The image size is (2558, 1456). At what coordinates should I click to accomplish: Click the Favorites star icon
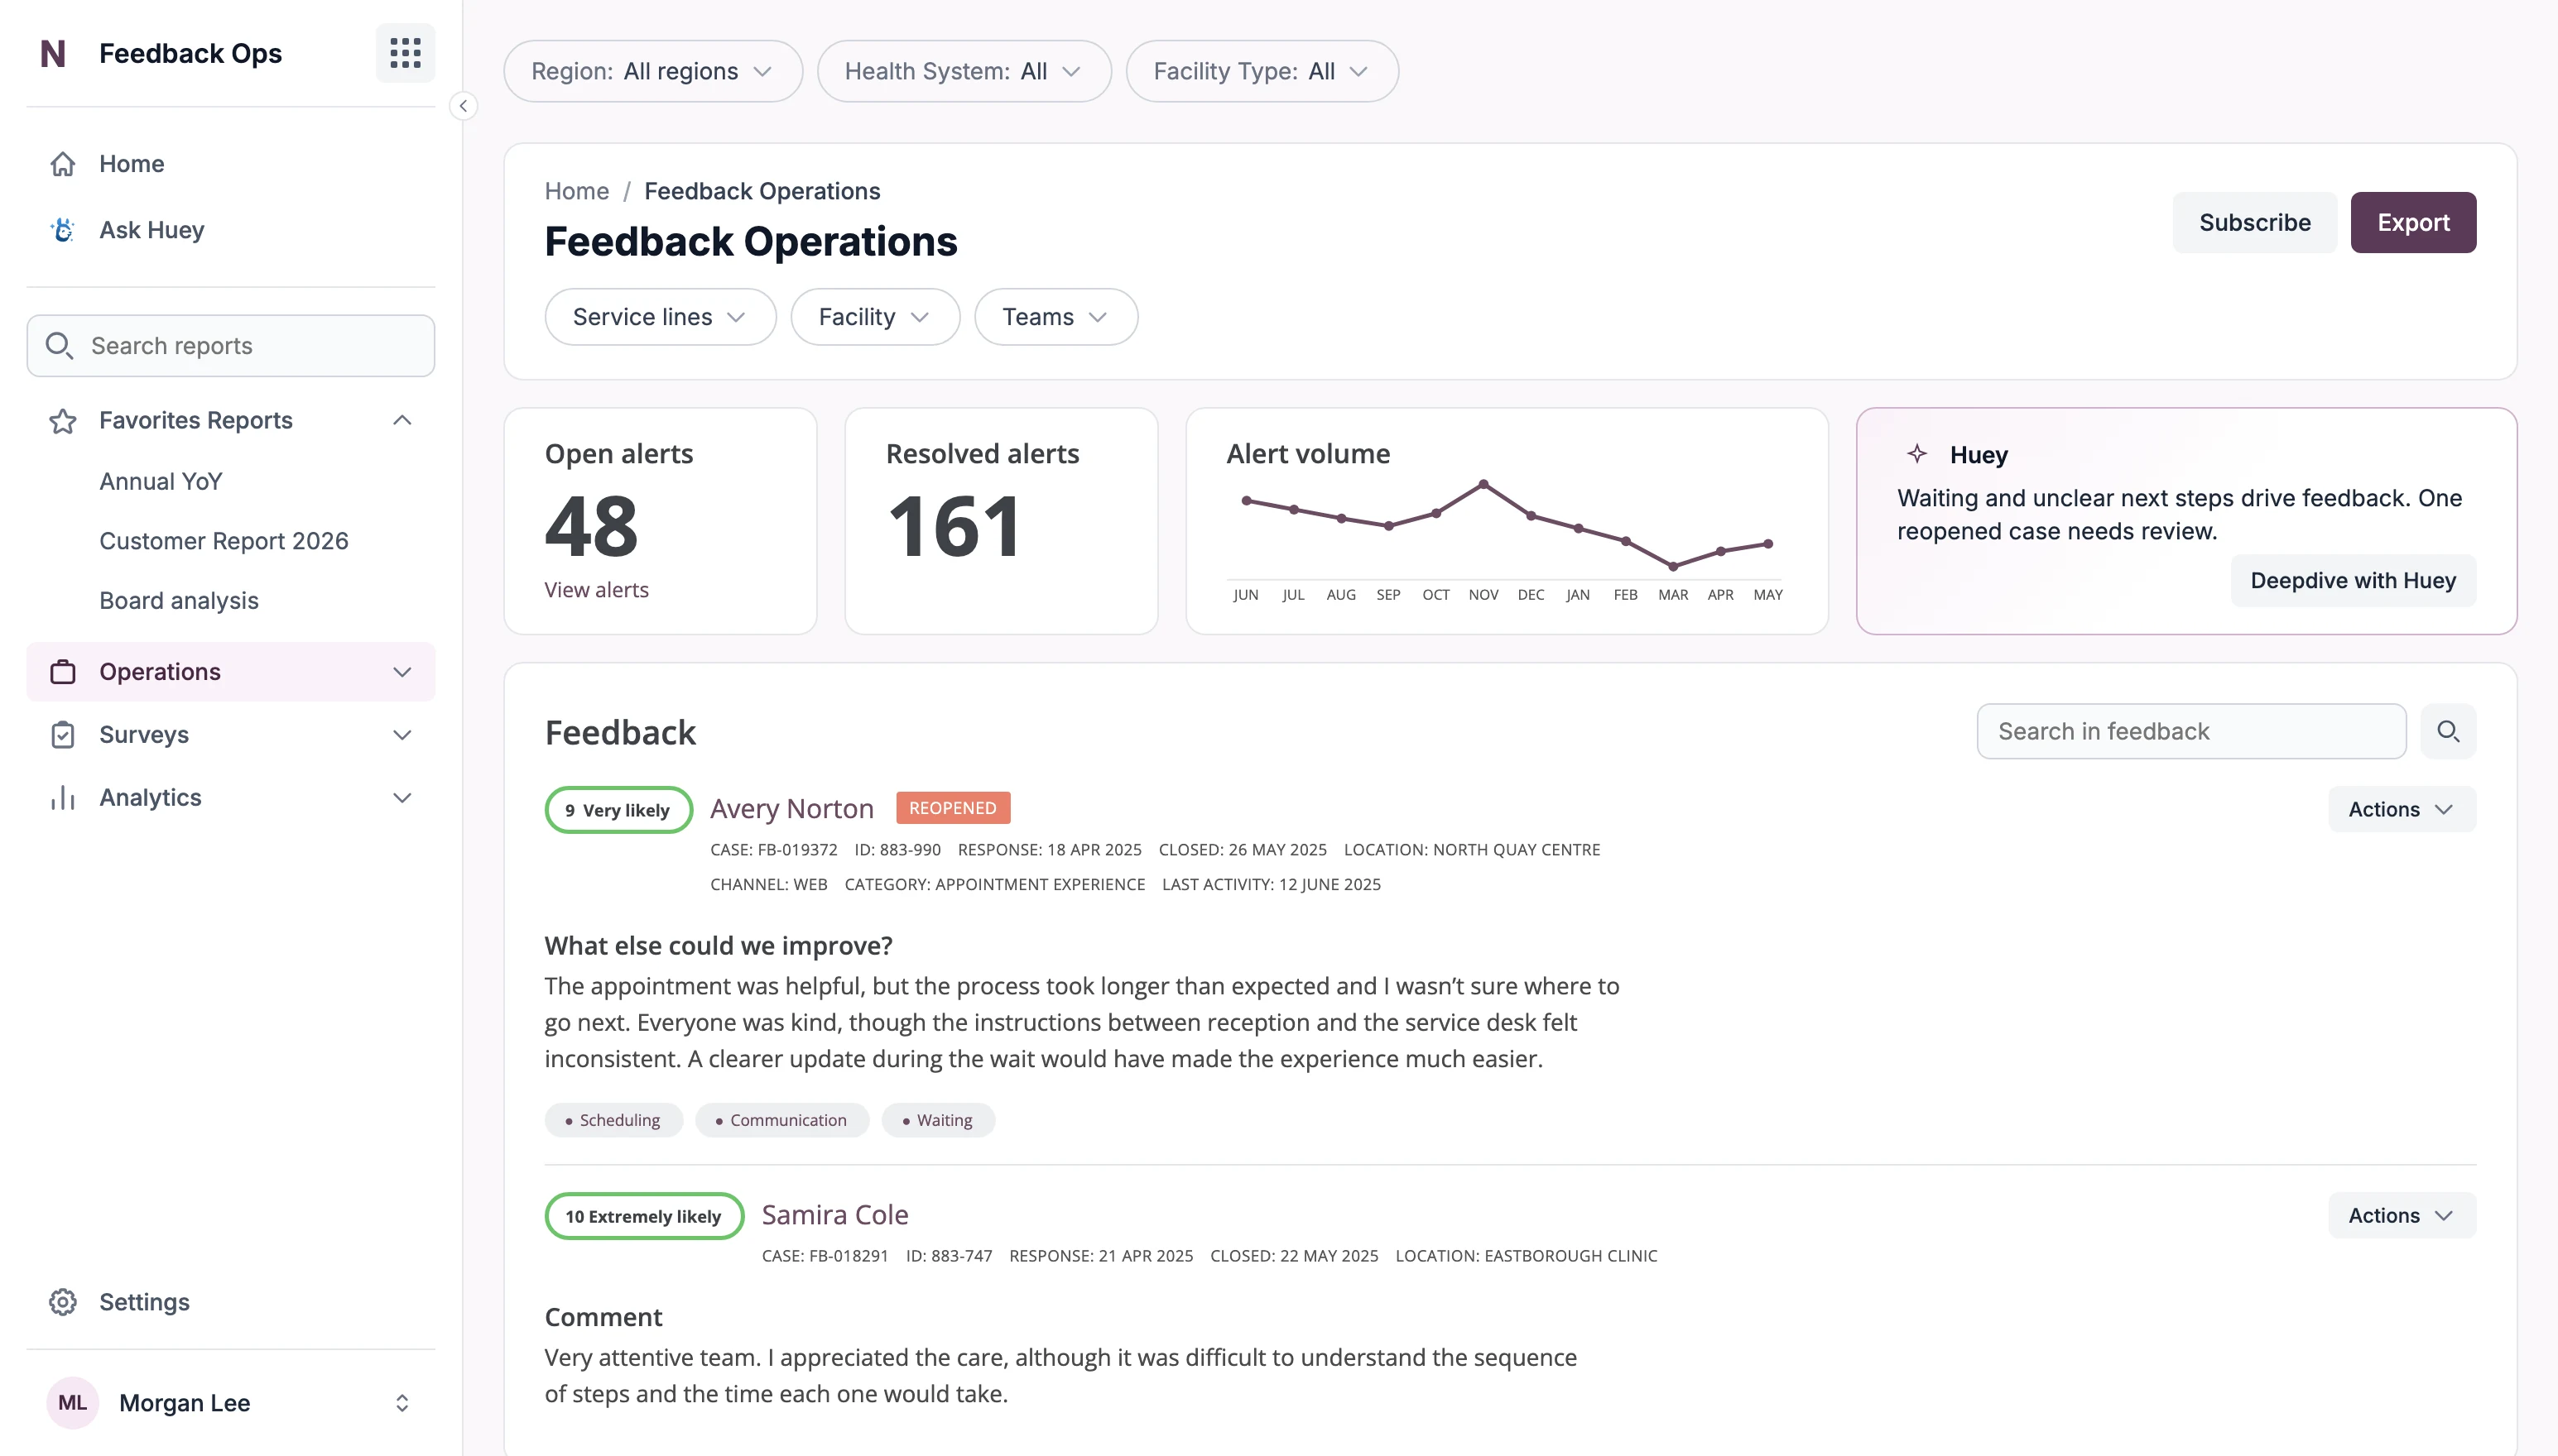[x=63, y=421]
